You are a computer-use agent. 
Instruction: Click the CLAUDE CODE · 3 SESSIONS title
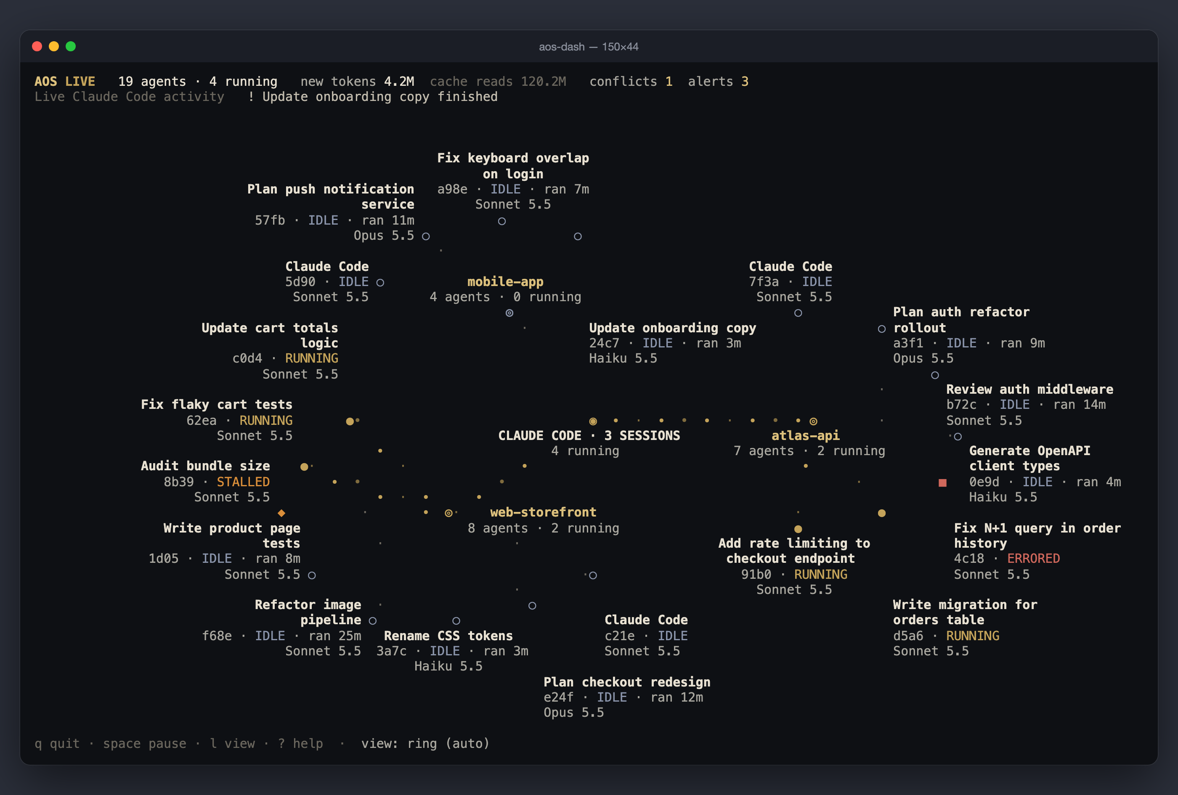coord(589,435)
